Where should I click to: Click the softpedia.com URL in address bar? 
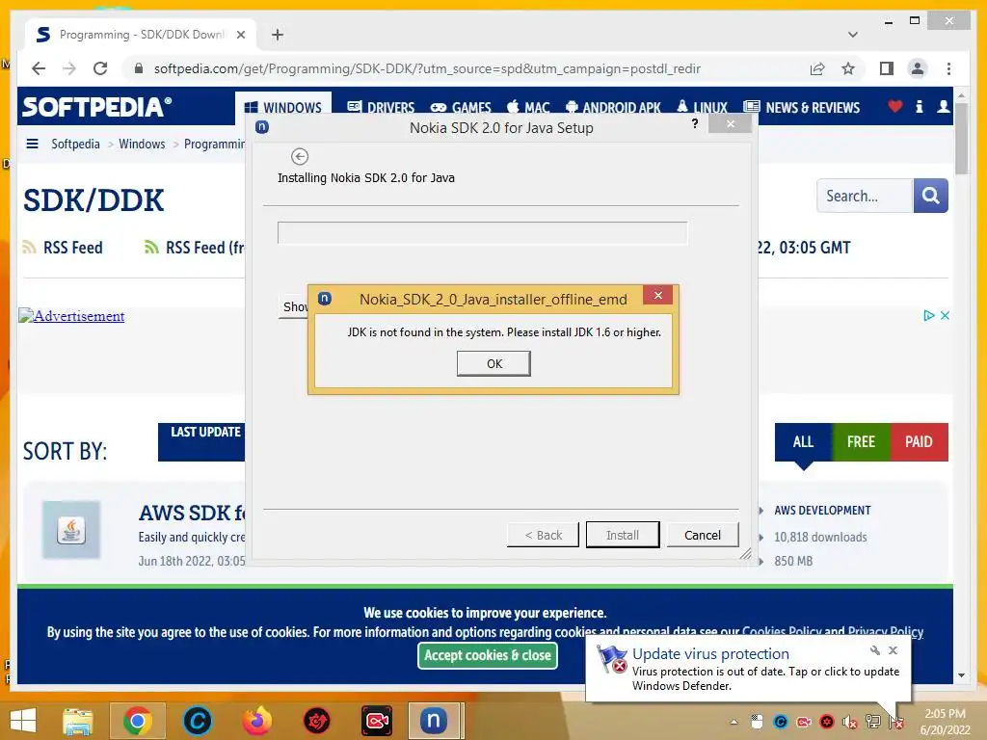427,68
